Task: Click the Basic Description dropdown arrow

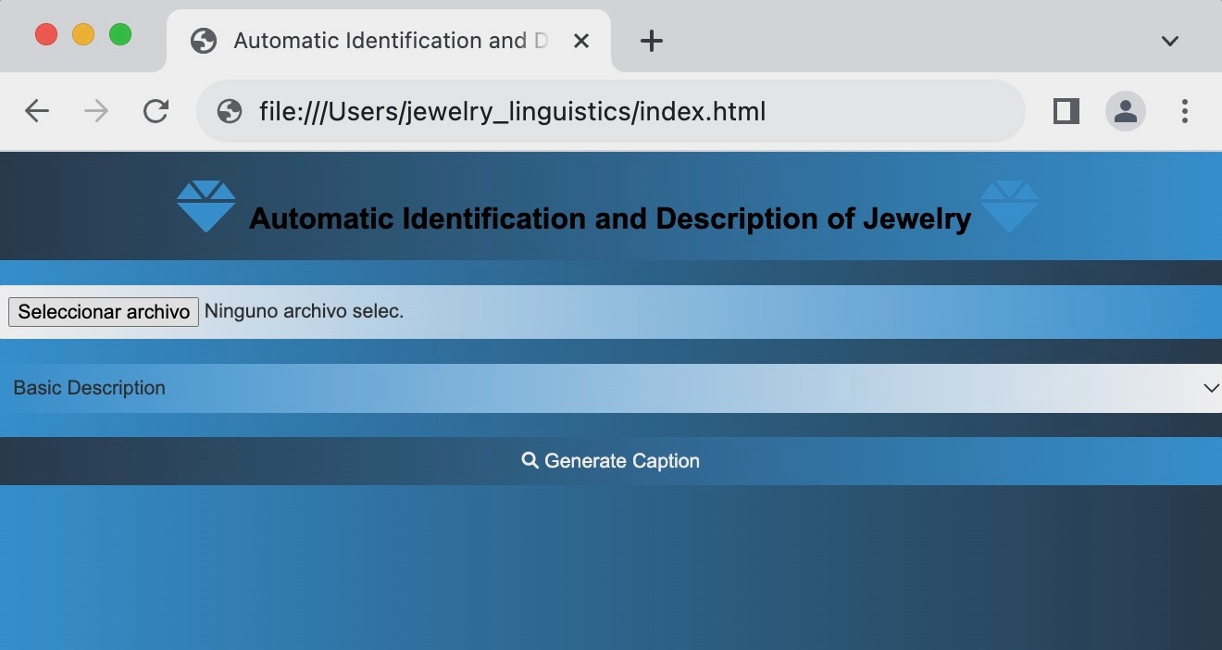Action: point(1211,388)
